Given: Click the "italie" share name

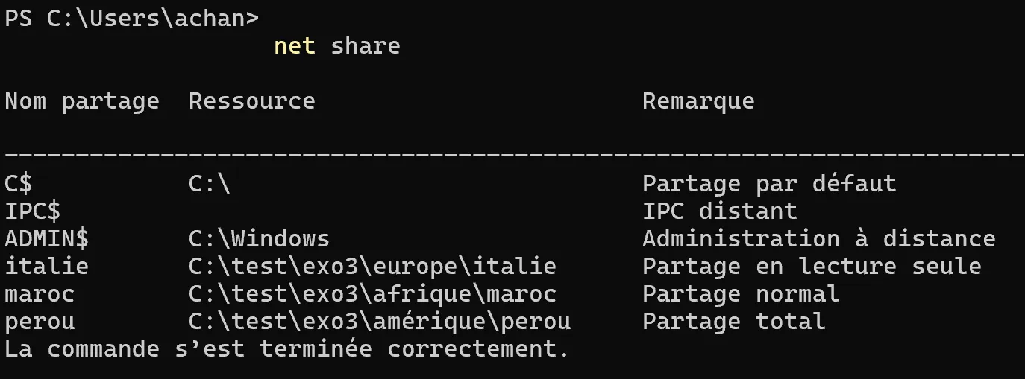Looking at the screenshot, I should [46, 266].
